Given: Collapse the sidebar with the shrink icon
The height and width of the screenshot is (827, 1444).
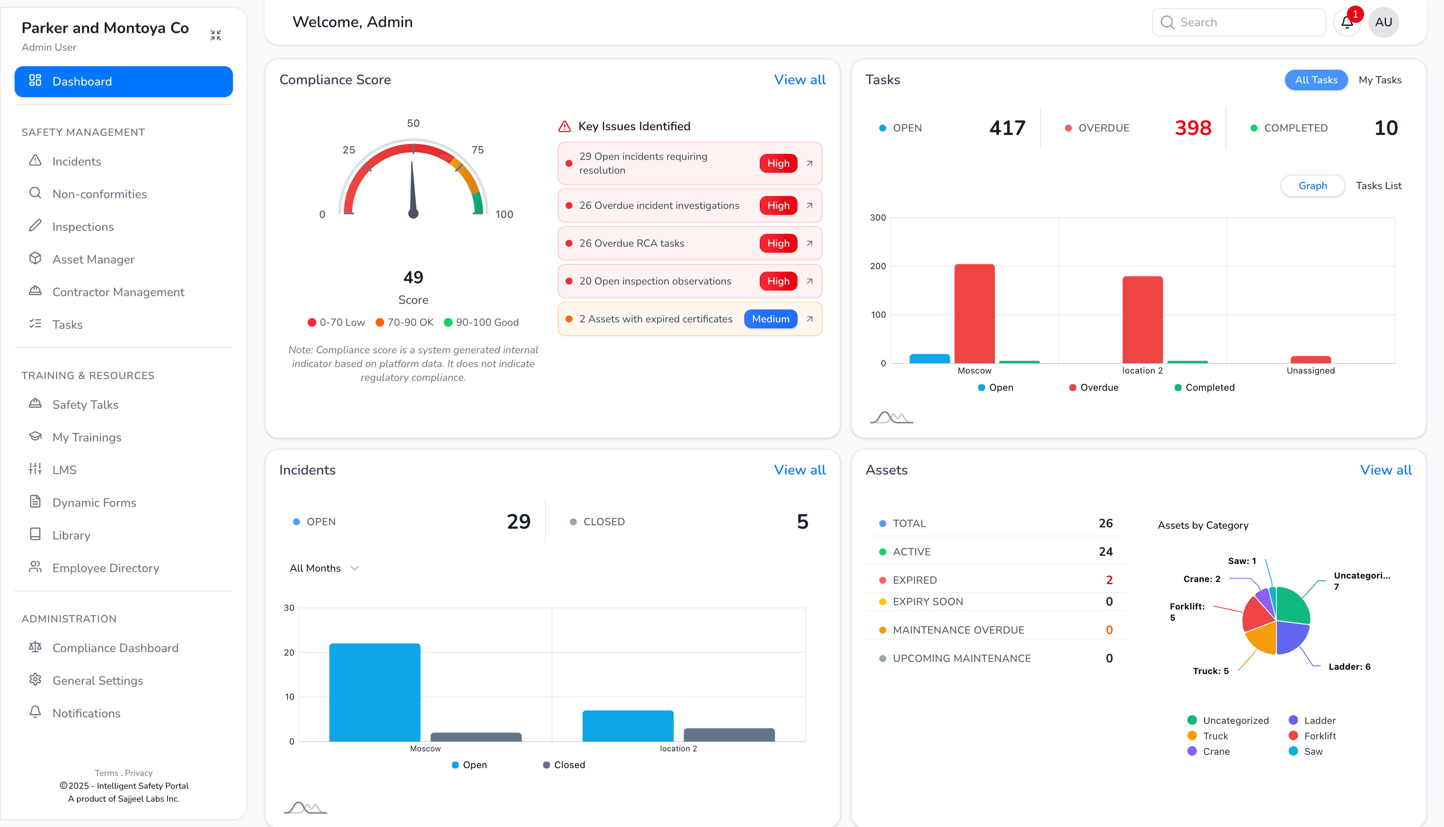Looking at the screenshot, I should tap(216, 35).
